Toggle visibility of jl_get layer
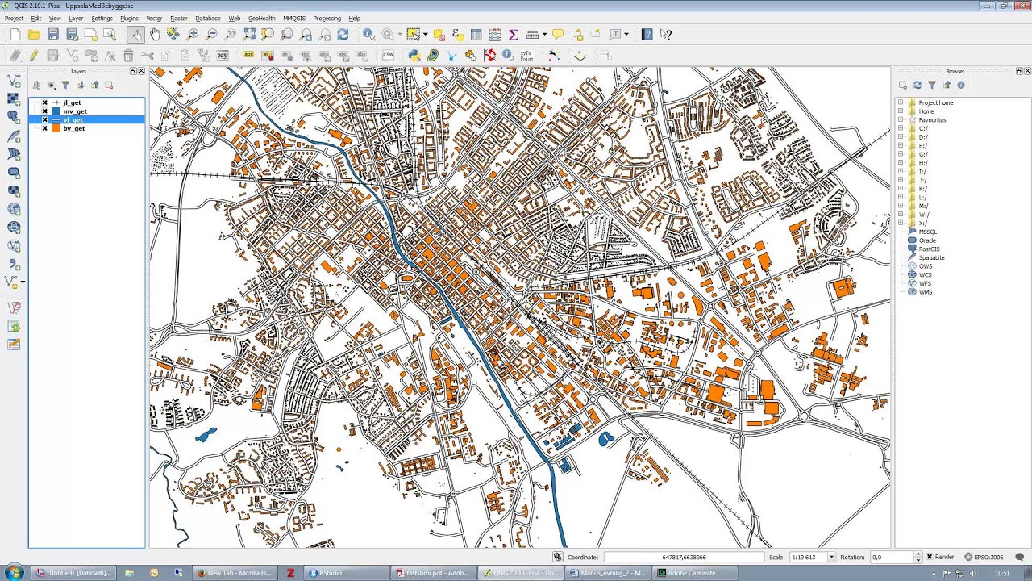This screenshot has height=581, width=1032. pyautogui.click(x=45, y=102)
